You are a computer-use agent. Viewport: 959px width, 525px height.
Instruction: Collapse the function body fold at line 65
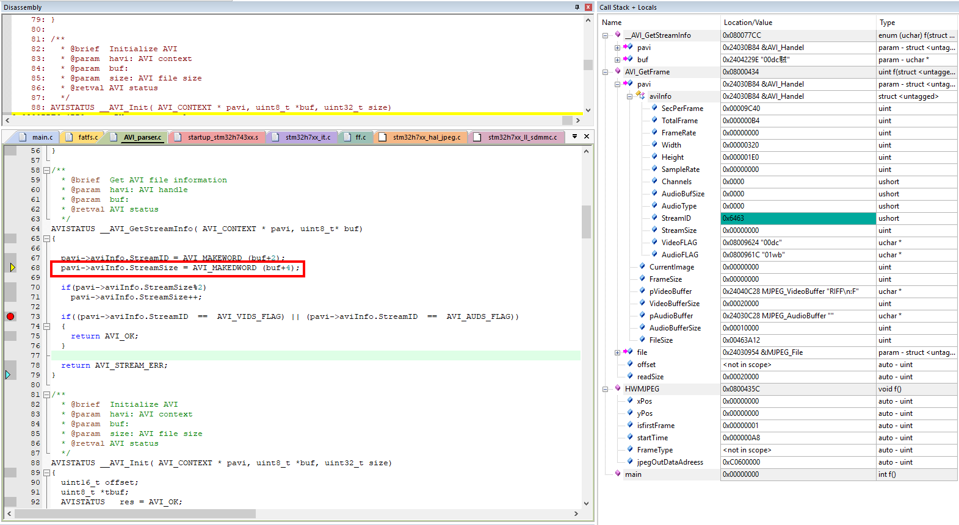coord(46,238)
